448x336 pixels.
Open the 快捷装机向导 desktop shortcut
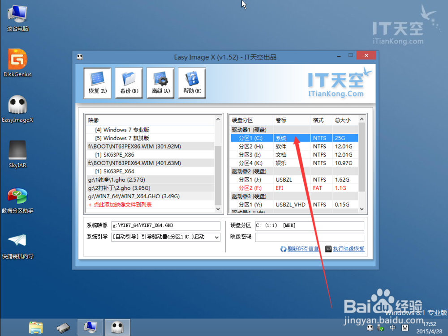coord(18,245)
